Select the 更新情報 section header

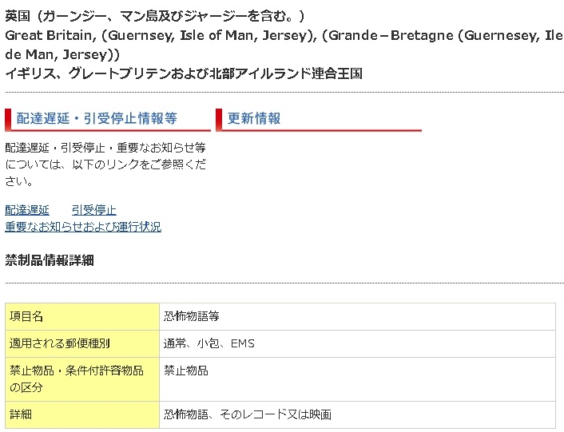point(254,118)
